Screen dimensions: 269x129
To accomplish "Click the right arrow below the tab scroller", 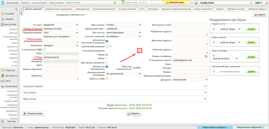I will click(22, 13).
